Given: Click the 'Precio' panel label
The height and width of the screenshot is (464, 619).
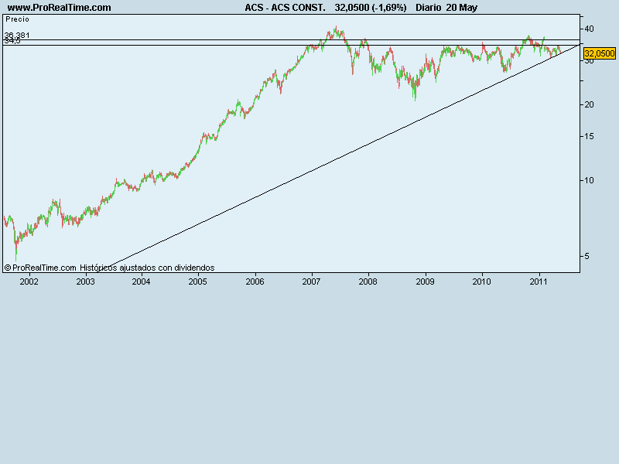Looking at the screenshot, I should coord(17,19).
